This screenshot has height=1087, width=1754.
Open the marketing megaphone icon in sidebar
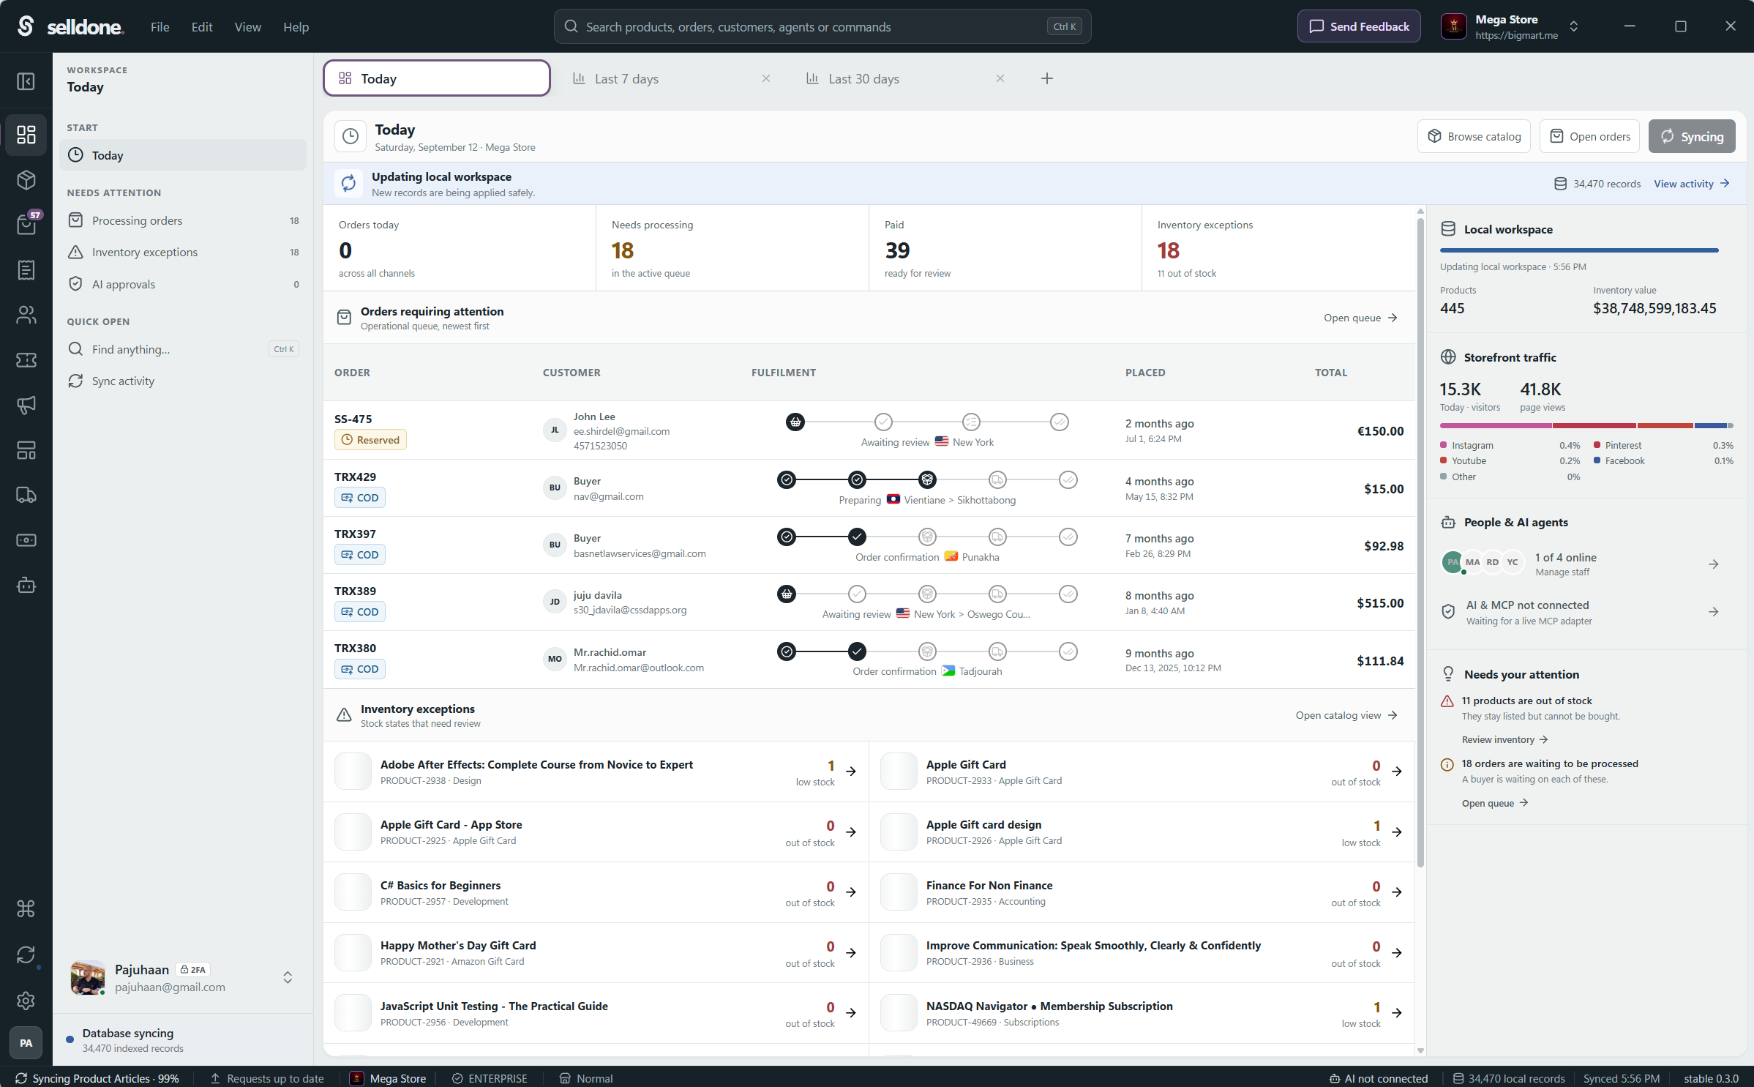[x=26, y=405]
